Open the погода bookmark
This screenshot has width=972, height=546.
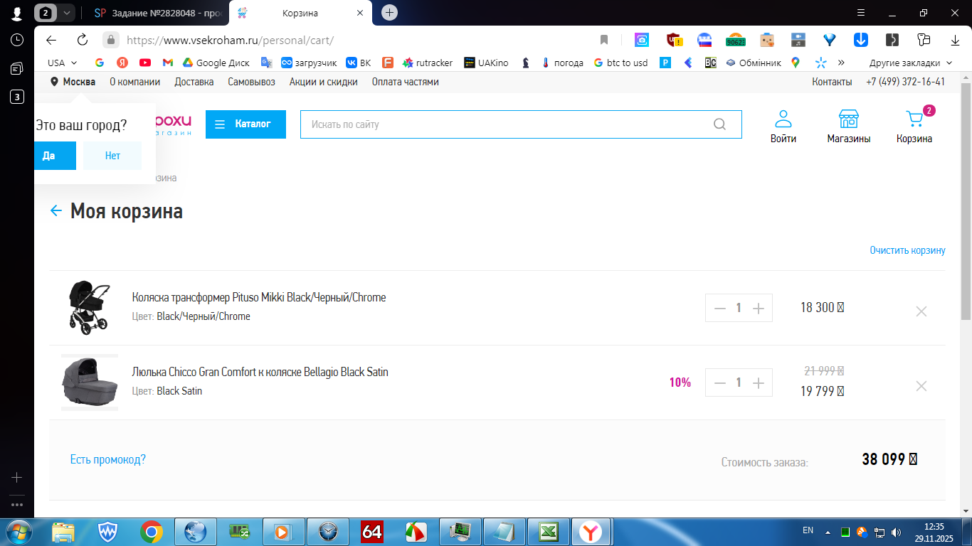tap(562, 63)
